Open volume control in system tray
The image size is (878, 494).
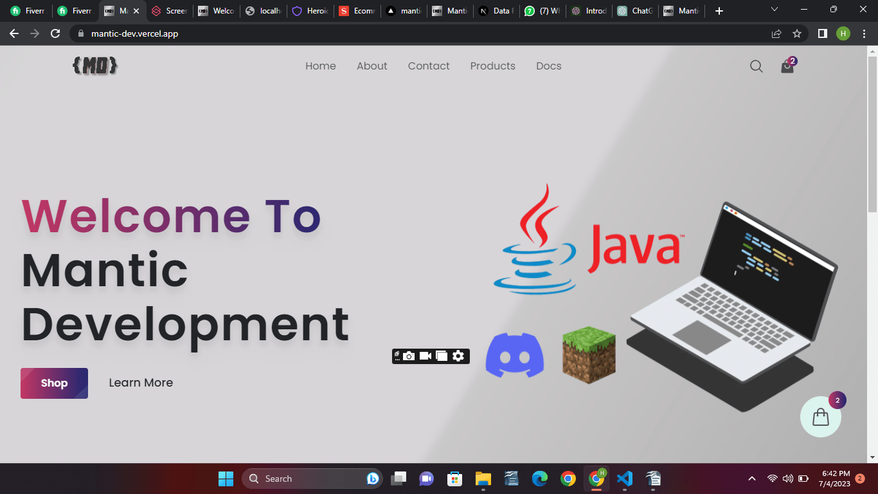pyautogui.click(x=787, y=479)
